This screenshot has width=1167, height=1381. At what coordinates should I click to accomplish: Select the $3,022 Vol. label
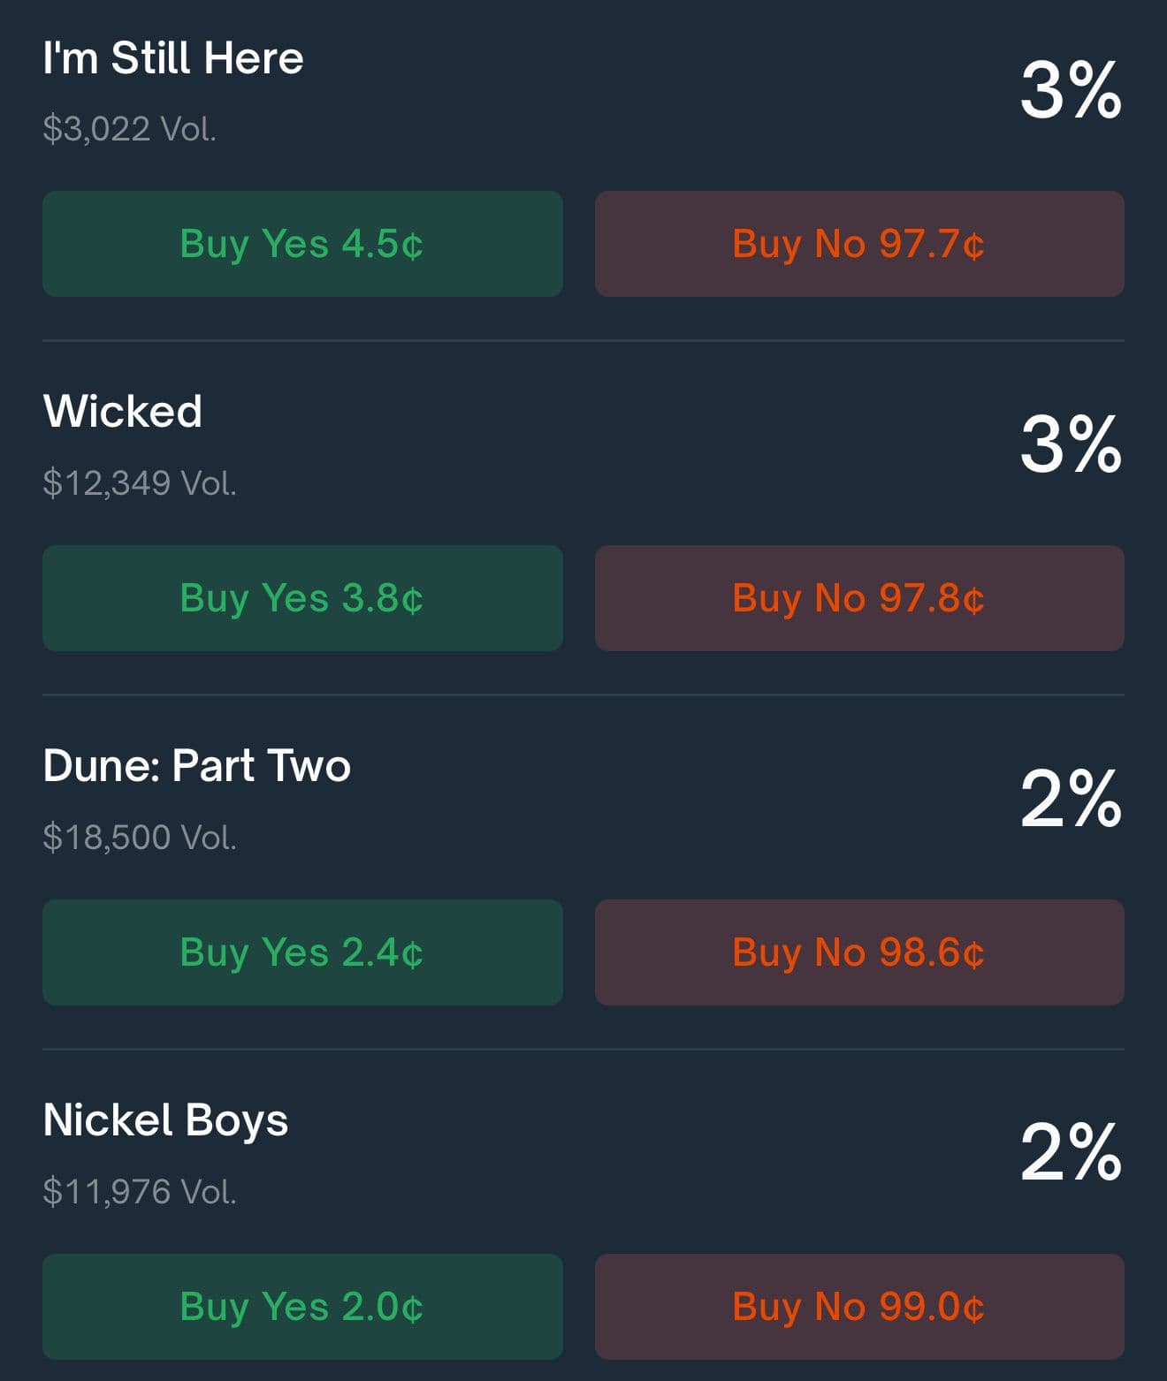coord(129,130)
